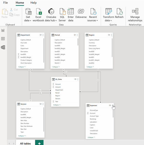Expand Recent sources dropdown
The image size is (144, 145).
point(93,15)
